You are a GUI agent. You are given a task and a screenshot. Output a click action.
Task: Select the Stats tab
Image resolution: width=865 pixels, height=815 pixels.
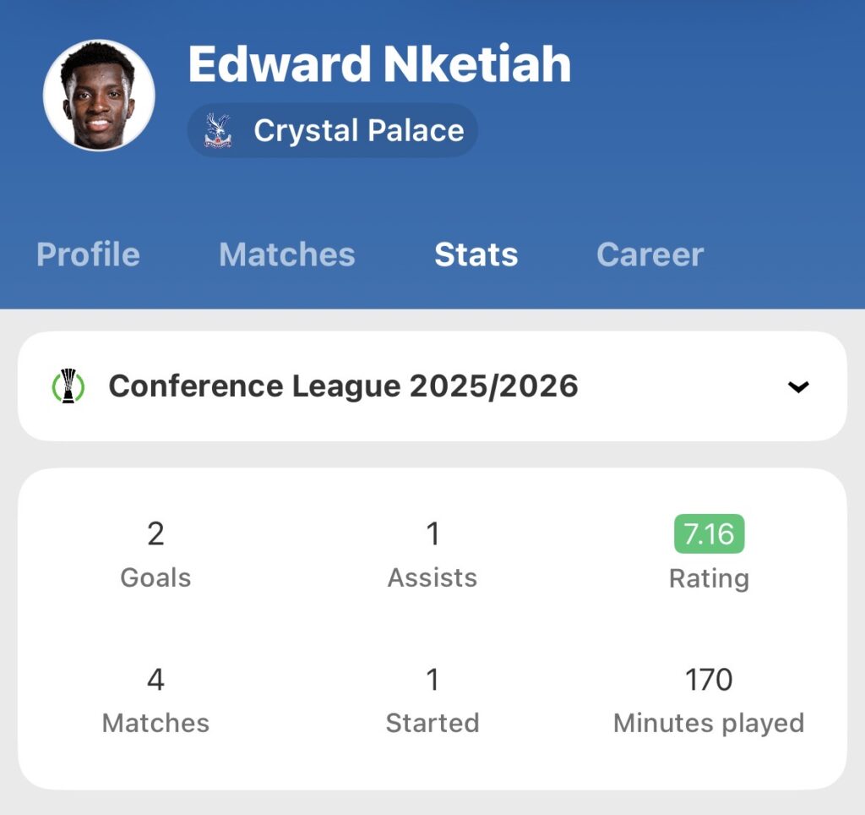476,254
